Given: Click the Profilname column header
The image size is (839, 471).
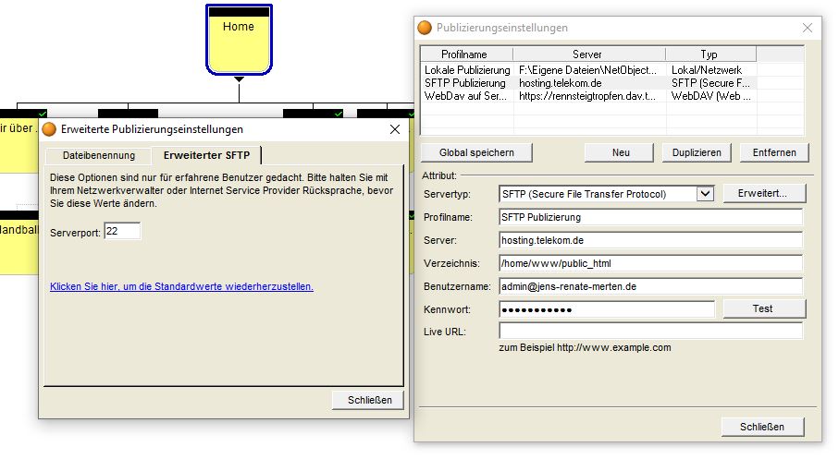Looking at the screenshot, I should click(466, 54).
